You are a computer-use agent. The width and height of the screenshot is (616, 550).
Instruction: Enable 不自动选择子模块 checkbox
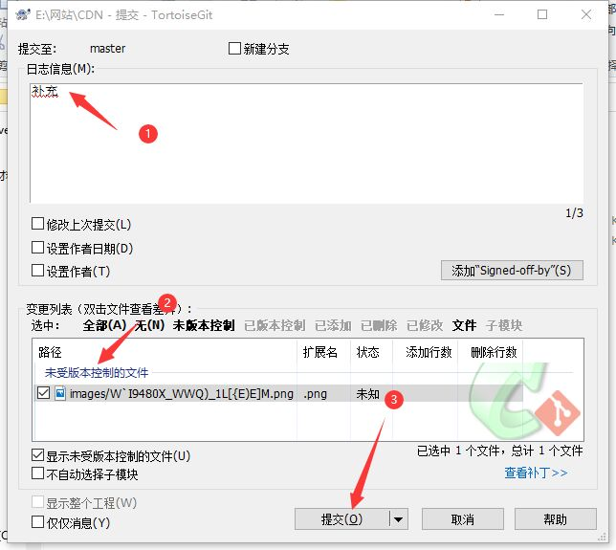(x=37, y=473)
